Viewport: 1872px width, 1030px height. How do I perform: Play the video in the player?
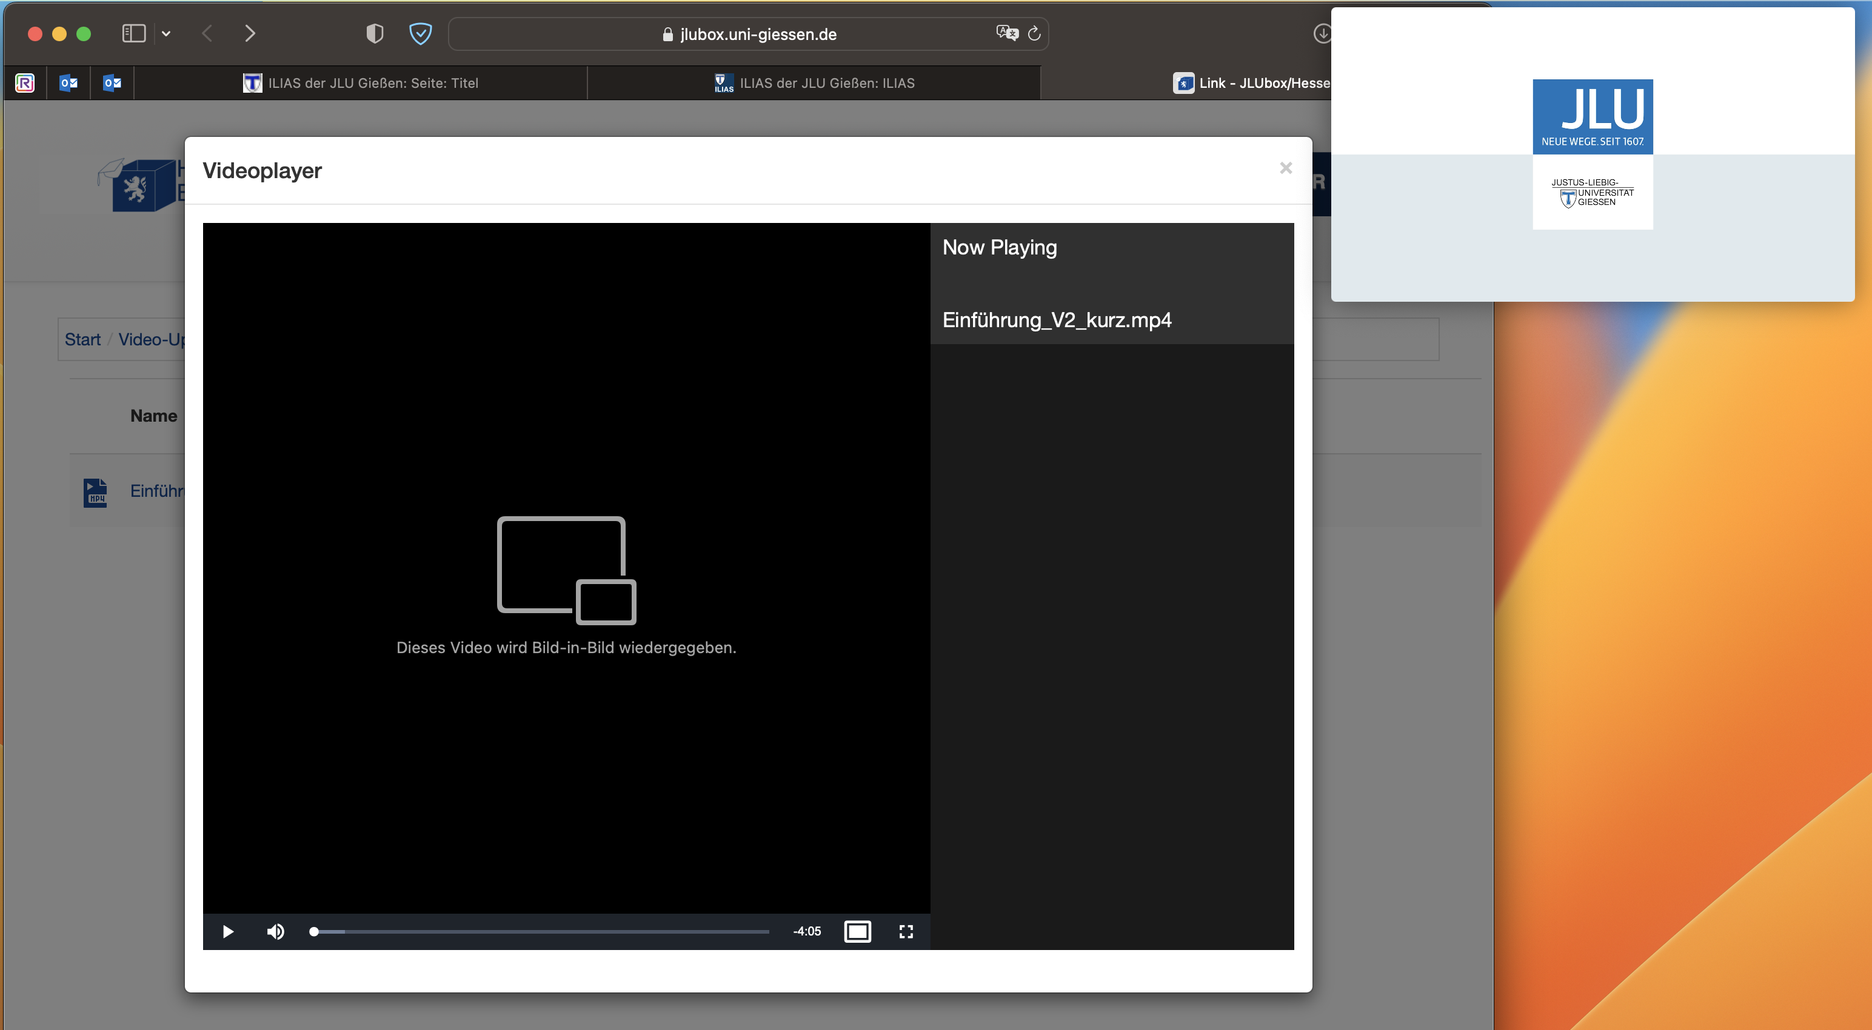[227, 931]
